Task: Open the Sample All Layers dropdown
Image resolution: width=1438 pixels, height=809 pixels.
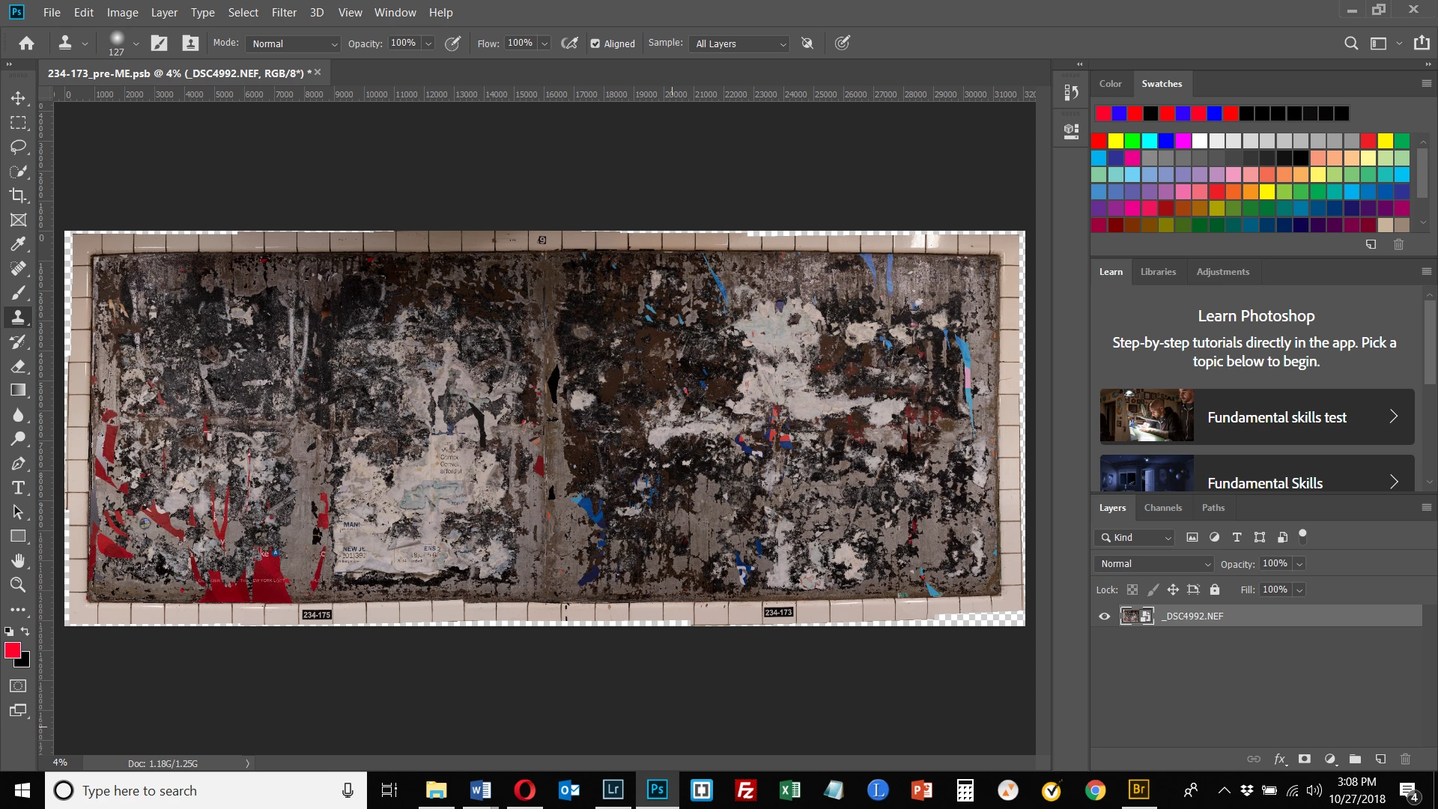Action: click(x=740, y=43)
